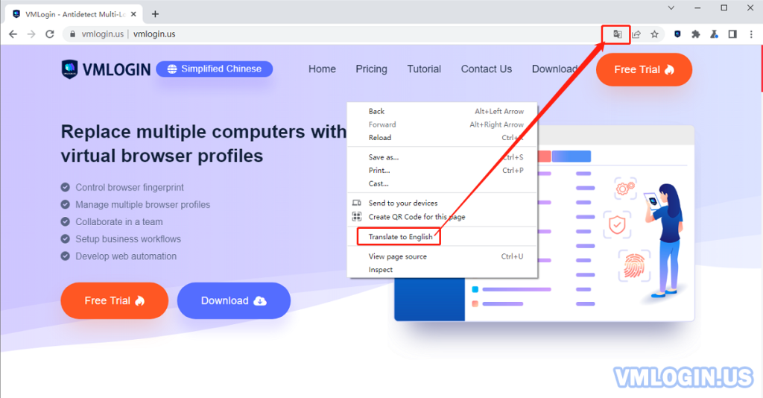Open the Extensions puzzle icon
763x398 pixels.
pyautogui.click(x=696, y=34)
